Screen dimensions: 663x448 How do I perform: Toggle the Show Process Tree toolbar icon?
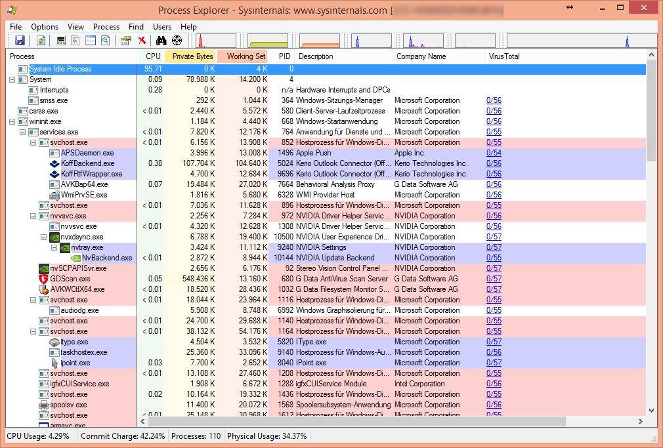(75, 41)
